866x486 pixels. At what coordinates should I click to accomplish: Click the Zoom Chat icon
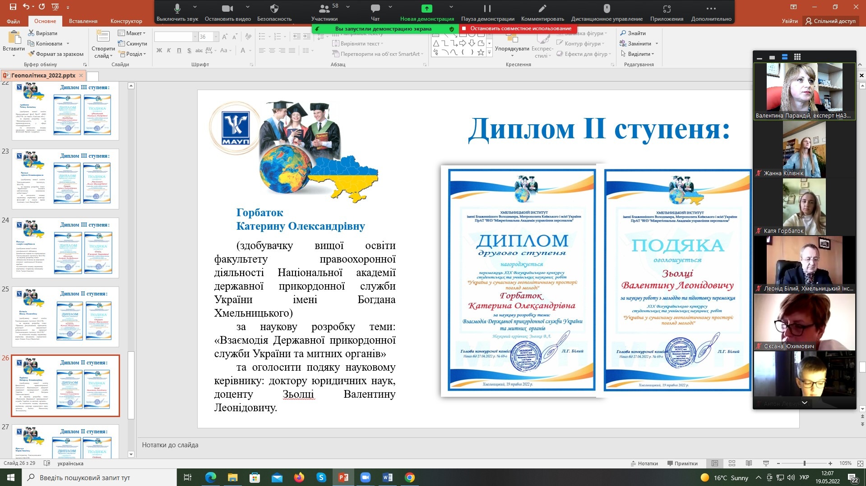coord(375,9)
